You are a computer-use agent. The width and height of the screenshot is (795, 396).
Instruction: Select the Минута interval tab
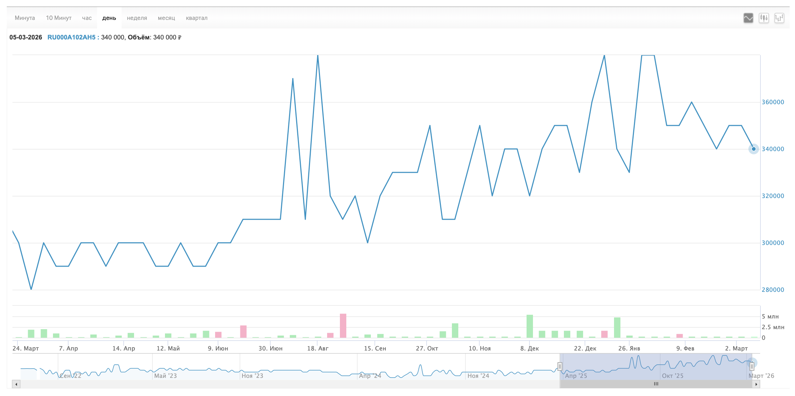coord(25,18)
